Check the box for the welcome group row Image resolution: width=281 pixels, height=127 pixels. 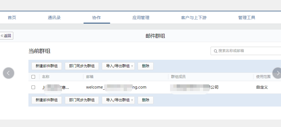coord(33,87)
